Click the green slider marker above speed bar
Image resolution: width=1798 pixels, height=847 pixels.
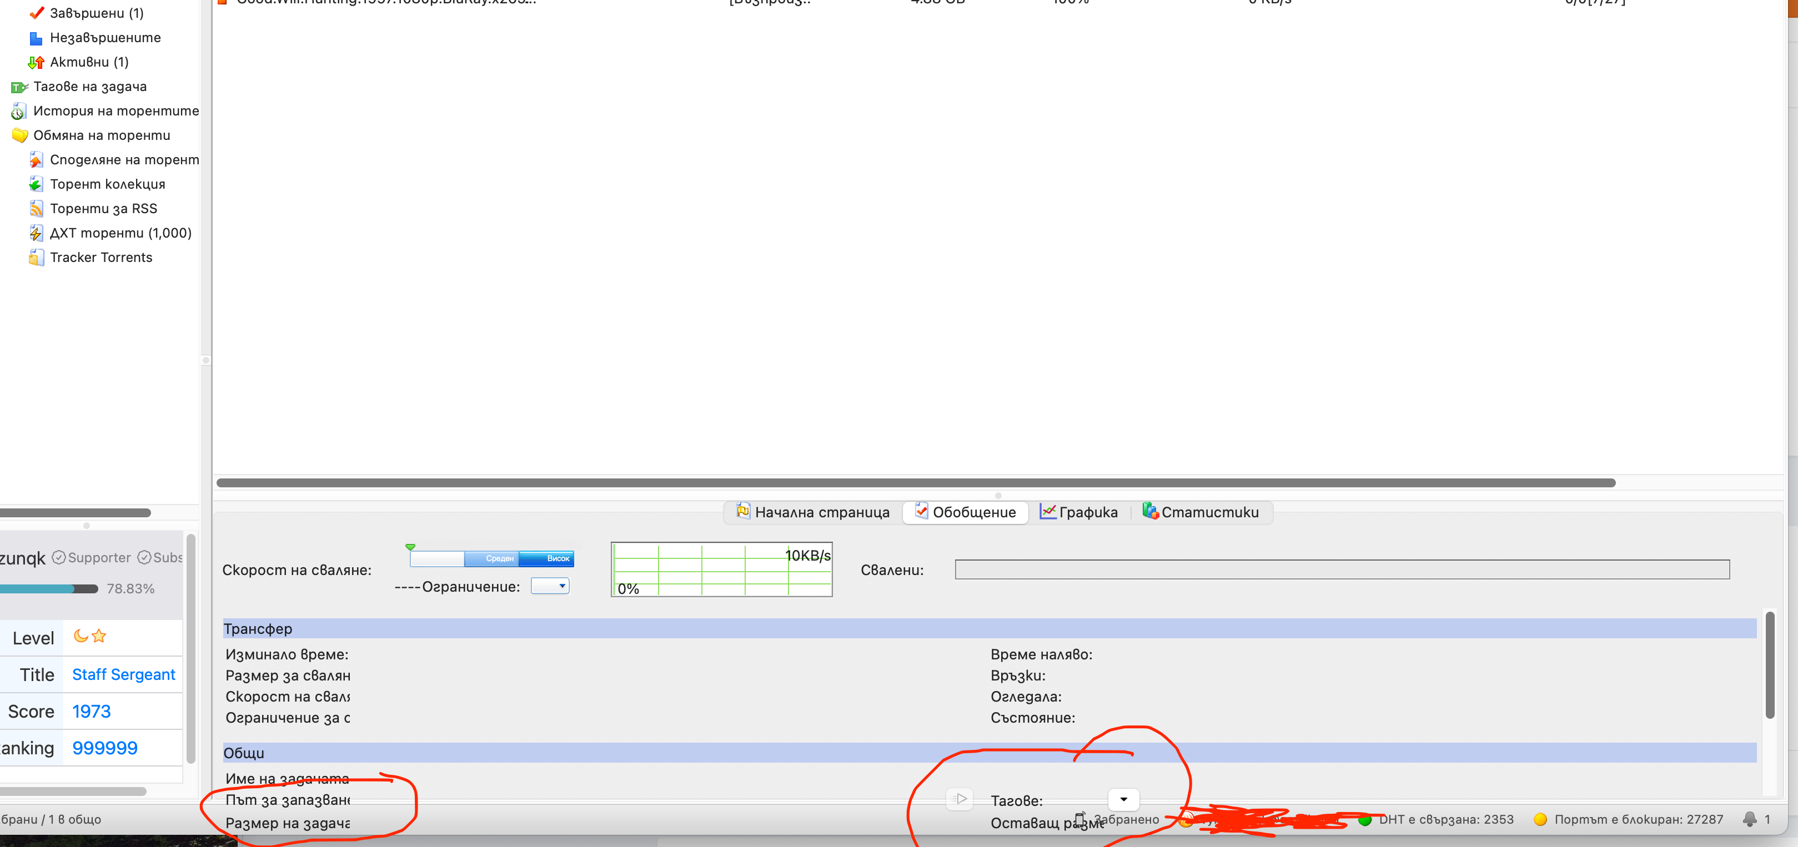[410, 547]
